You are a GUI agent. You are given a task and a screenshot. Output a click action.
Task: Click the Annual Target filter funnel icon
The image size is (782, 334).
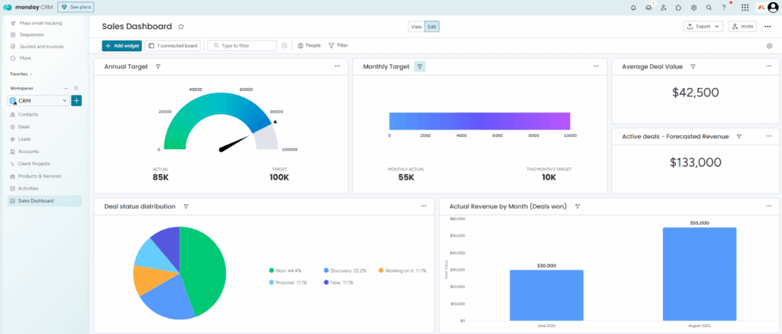pos(158,66)
